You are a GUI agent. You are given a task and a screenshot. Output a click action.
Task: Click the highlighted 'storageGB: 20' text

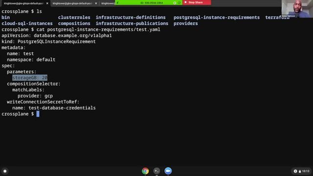(x=30, y=78)
